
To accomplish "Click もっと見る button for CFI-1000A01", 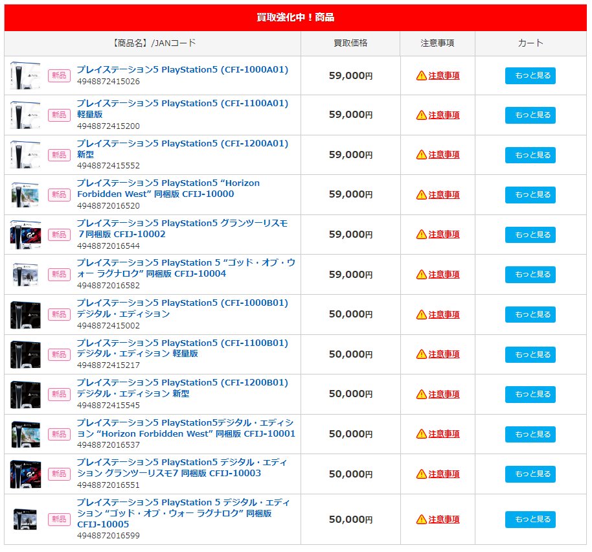I will pos(530,76).
